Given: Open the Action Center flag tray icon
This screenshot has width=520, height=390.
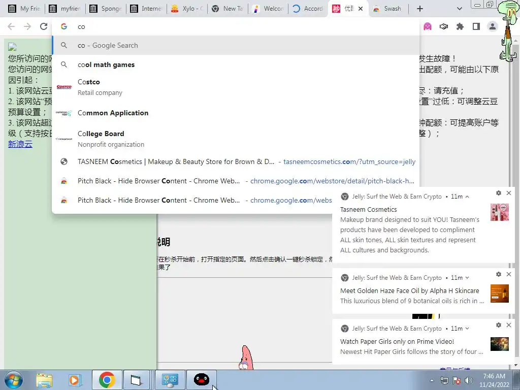Looking at the screenshot, I should click(x=457, y=380).
